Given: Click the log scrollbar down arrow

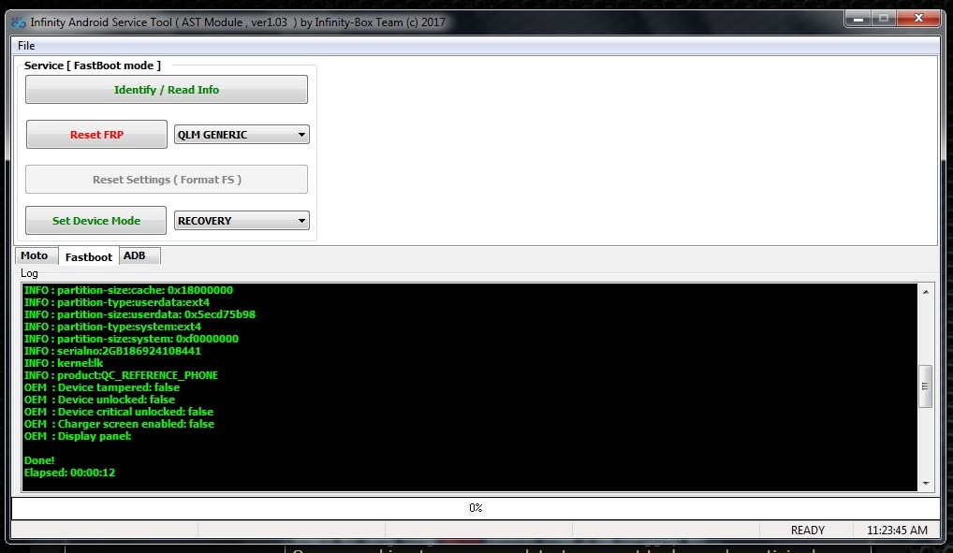Looking at the screenshot, I should click(926, 483).
